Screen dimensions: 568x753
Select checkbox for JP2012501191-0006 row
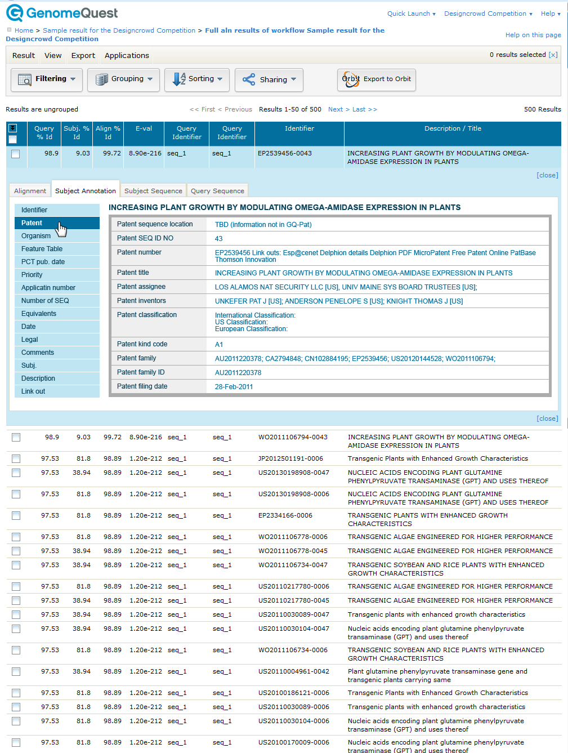(x=16, y=459)
